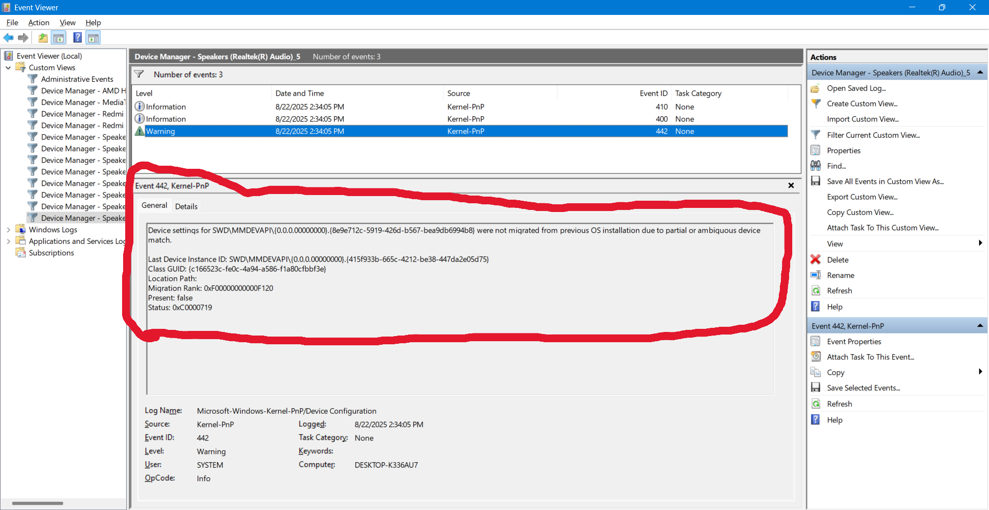Select the Refresh icon in Actions pane
The height and width of the screenshot is (510, 989).
point(816,290)
